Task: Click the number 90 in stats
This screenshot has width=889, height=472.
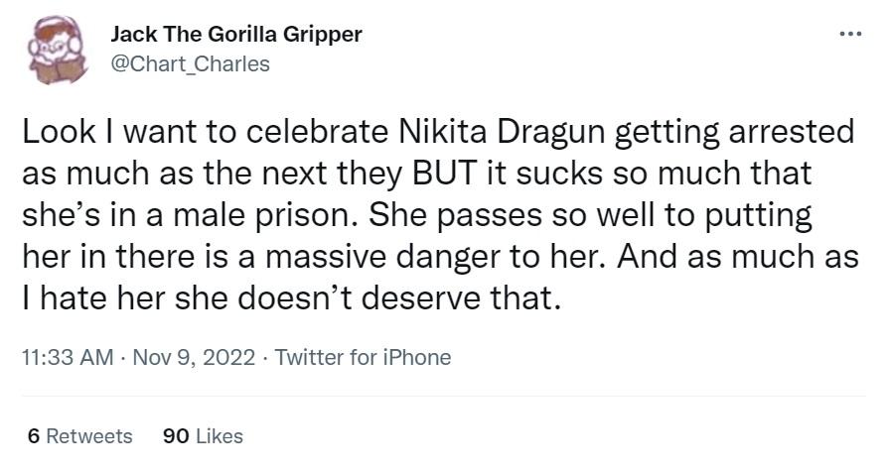Action: (x=175, y=435)
